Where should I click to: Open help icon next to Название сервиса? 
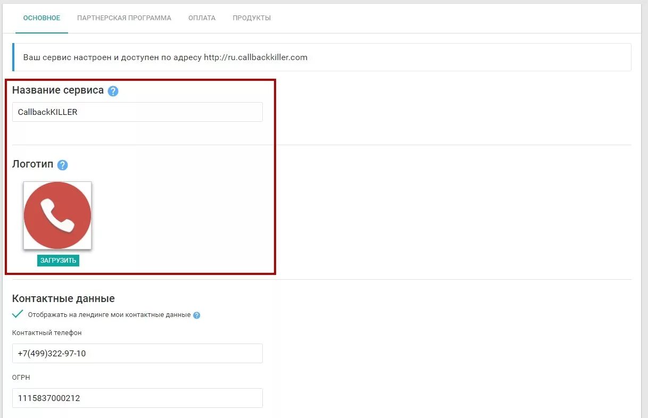pos(113,91)
